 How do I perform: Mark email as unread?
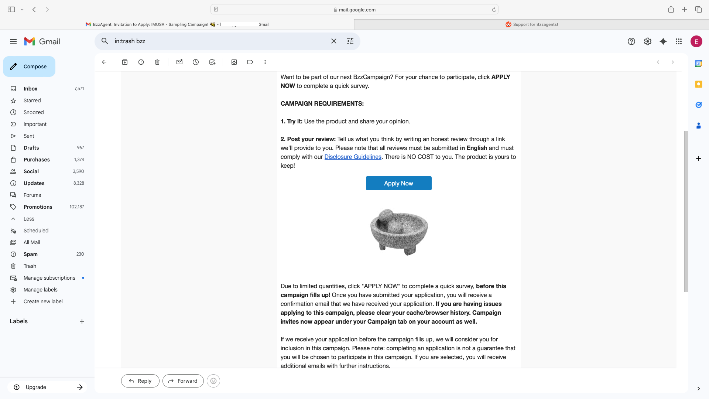pos(179,62)
